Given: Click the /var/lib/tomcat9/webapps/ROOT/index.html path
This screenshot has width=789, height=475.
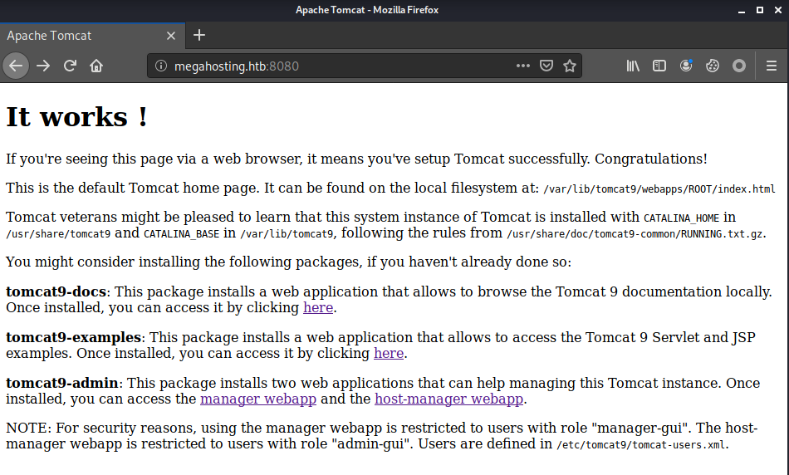Looking at the screenshot, I should (659, 189).
